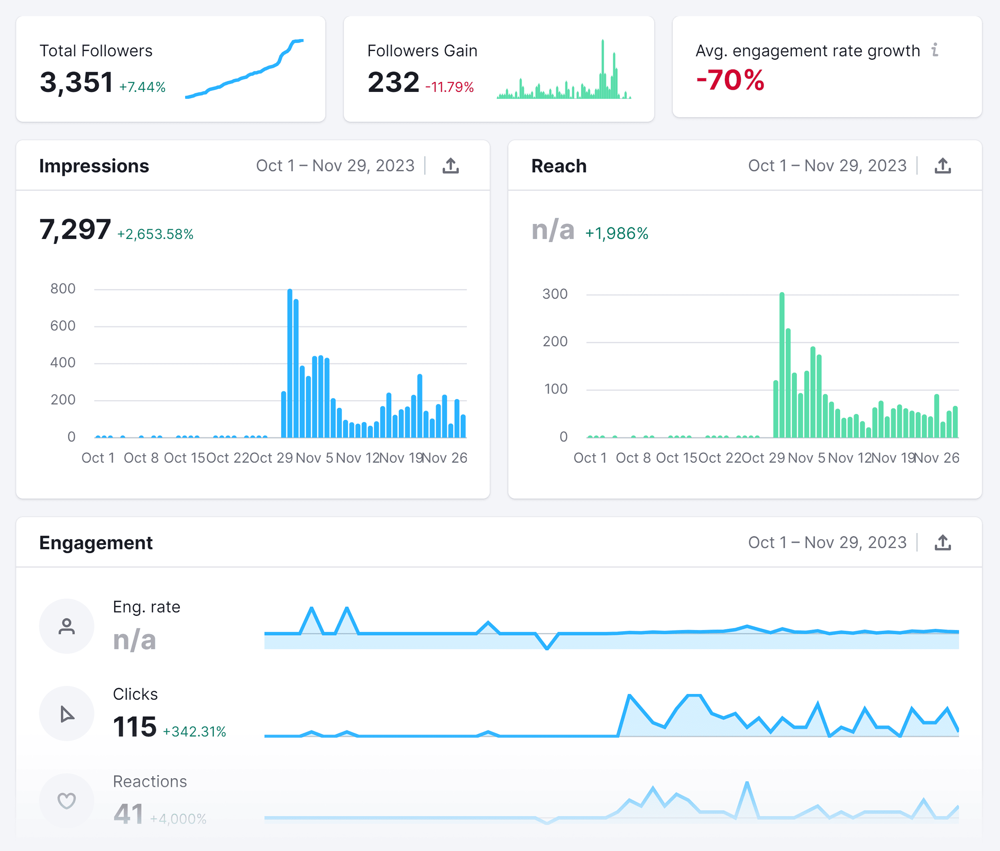Click the Total Followers value 3,351
This screenshot has width=1000, height=851.
pyautogui.click(x=76, y=82)
